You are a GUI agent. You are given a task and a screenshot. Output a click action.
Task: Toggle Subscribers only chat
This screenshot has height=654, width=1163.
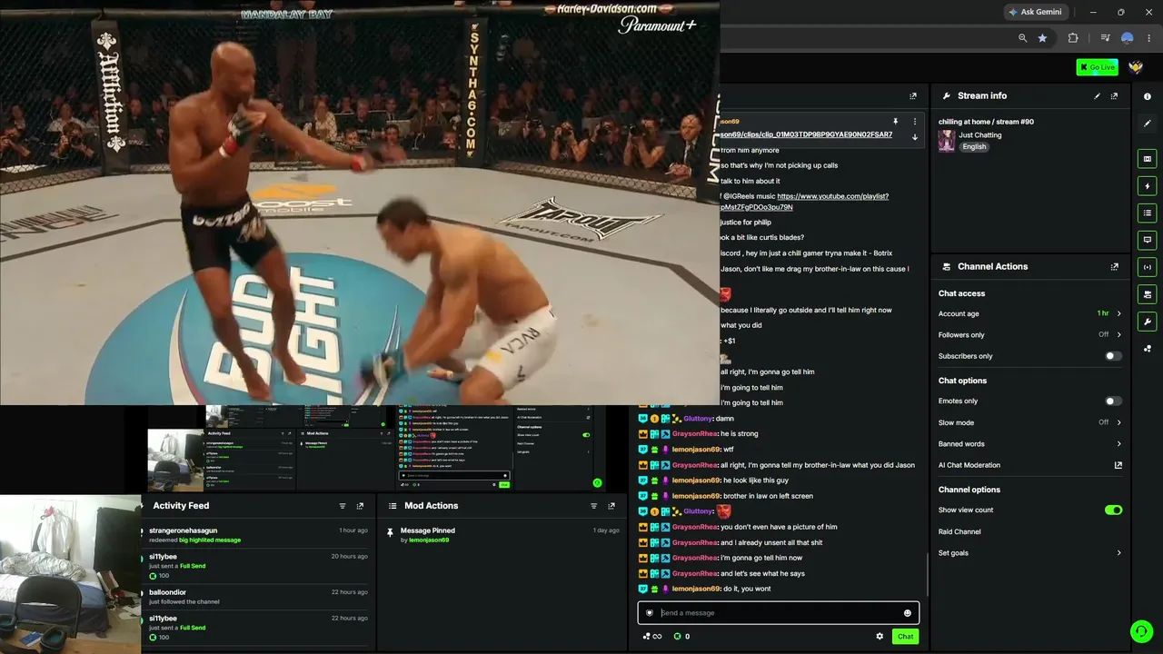[1113, 356]
